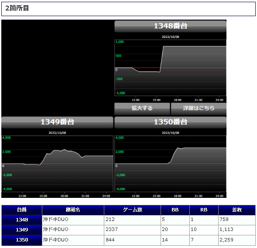
Task: Select row 1349 in the table
Action: (x=128, y=230)
